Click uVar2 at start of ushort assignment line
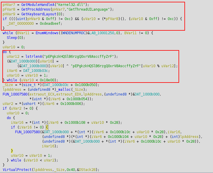Screen dimensions: 213x173 [8, 104]
